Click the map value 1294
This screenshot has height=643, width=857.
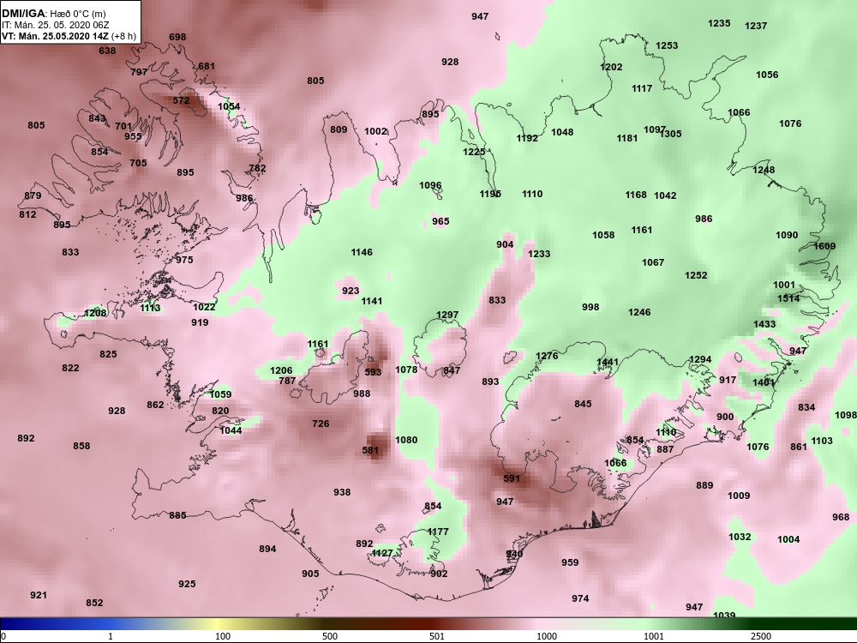tap(700, 359)
